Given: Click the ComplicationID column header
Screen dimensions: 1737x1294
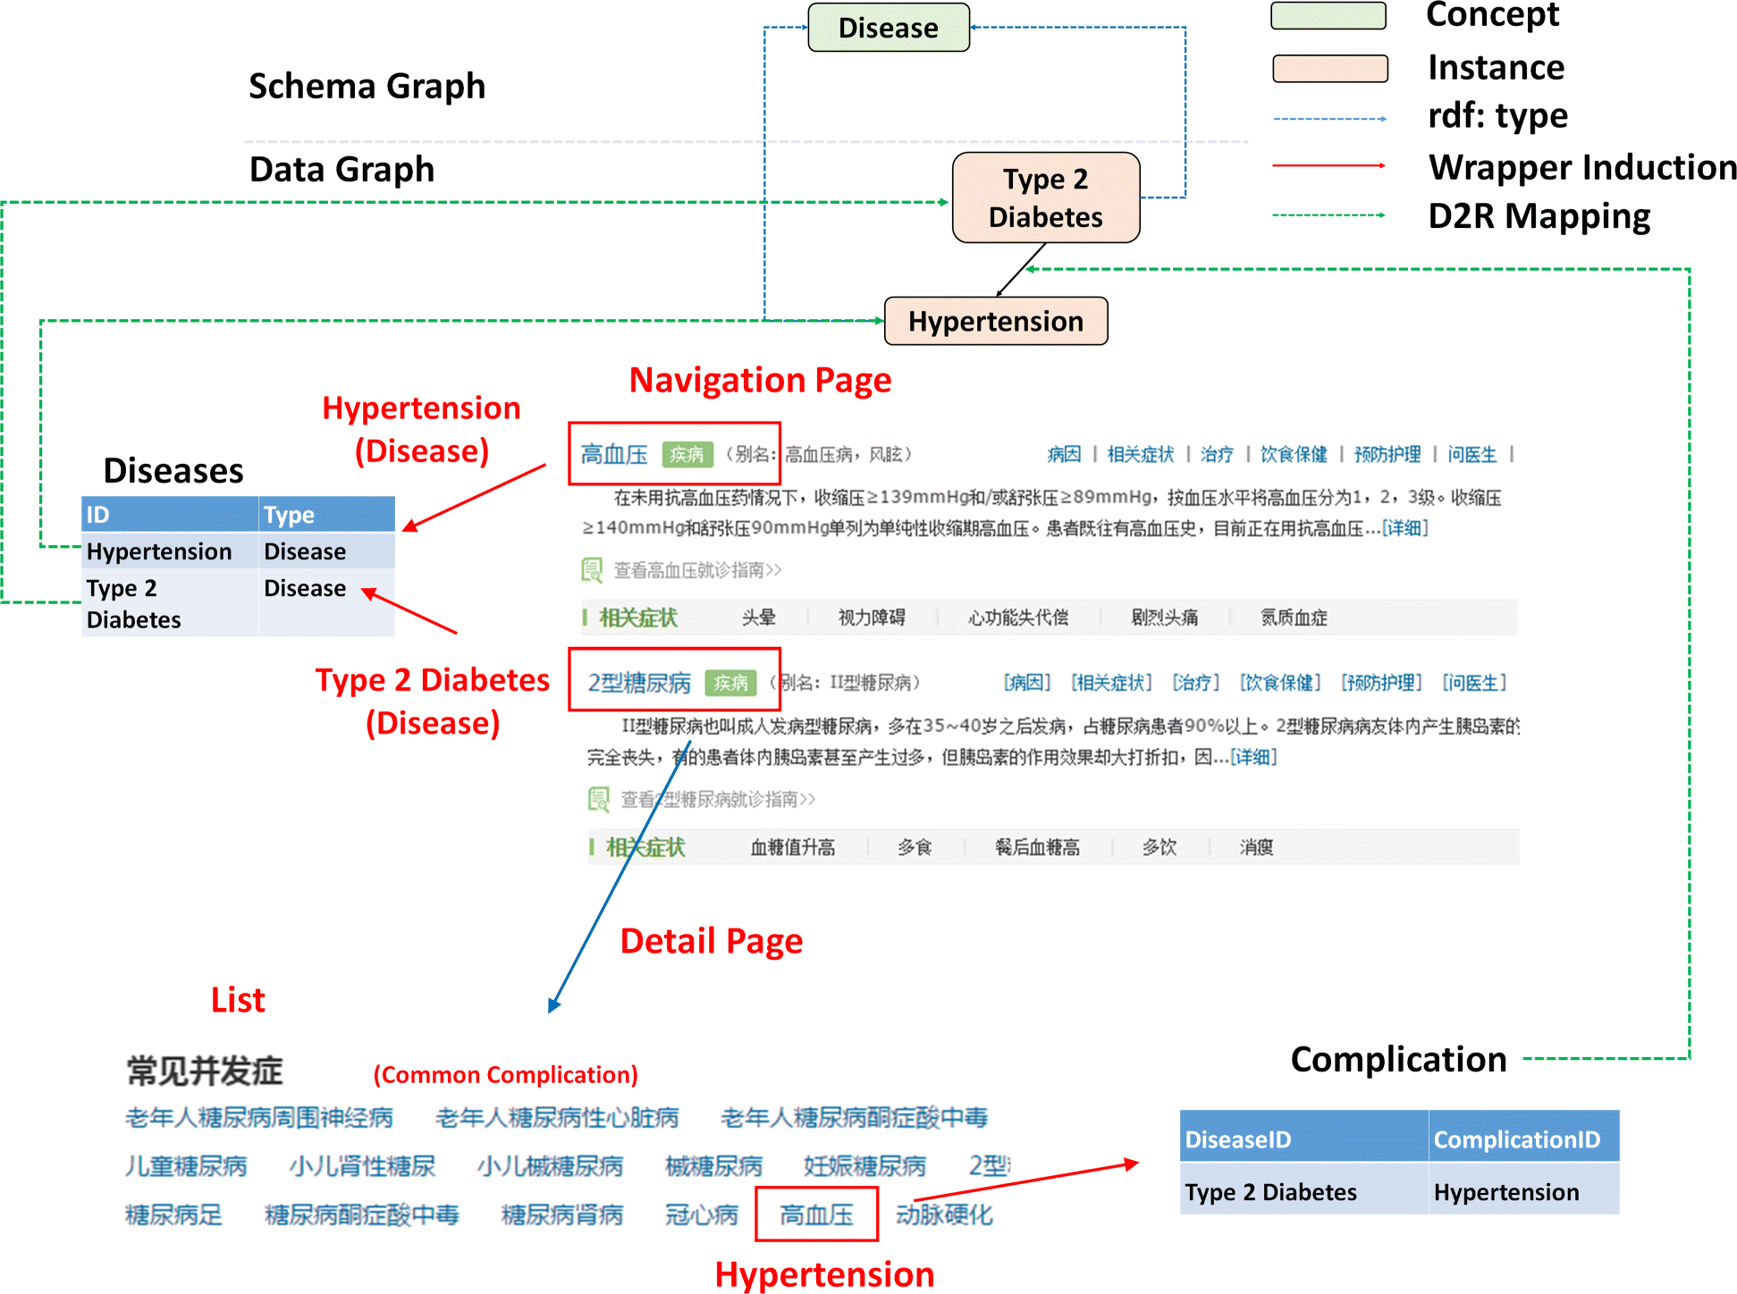Looking at the screenshot, I should (x=1524, y=1136).
